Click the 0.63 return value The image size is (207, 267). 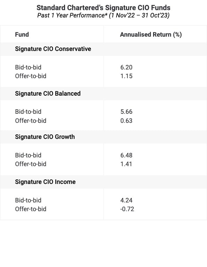[x=126, y=121]
